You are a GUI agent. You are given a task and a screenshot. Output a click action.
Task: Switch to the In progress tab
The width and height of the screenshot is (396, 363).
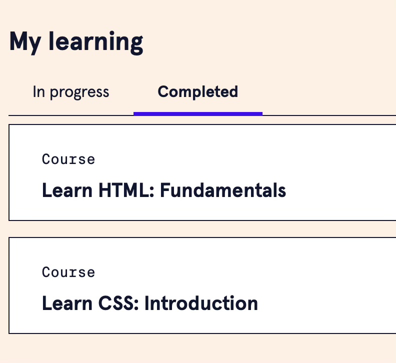tap(70, 92)
